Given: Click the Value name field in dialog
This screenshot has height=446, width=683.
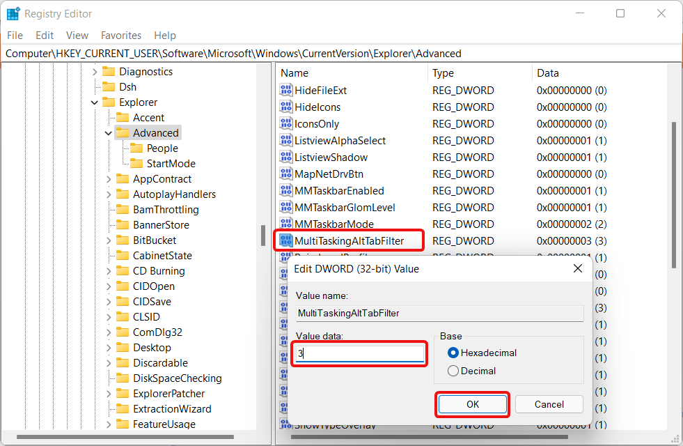Looking at the screenshot, I should click(439, 313).
